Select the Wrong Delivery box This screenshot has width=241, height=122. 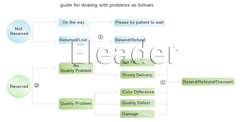coord(137,75)
